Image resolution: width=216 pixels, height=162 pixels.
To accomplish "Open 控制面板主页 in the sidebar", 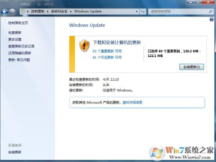I will click(x=18, y=23).
